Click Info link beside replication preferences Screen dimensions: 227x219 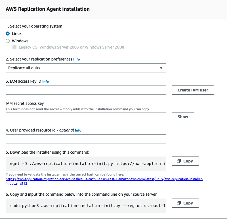coord(77,59)
